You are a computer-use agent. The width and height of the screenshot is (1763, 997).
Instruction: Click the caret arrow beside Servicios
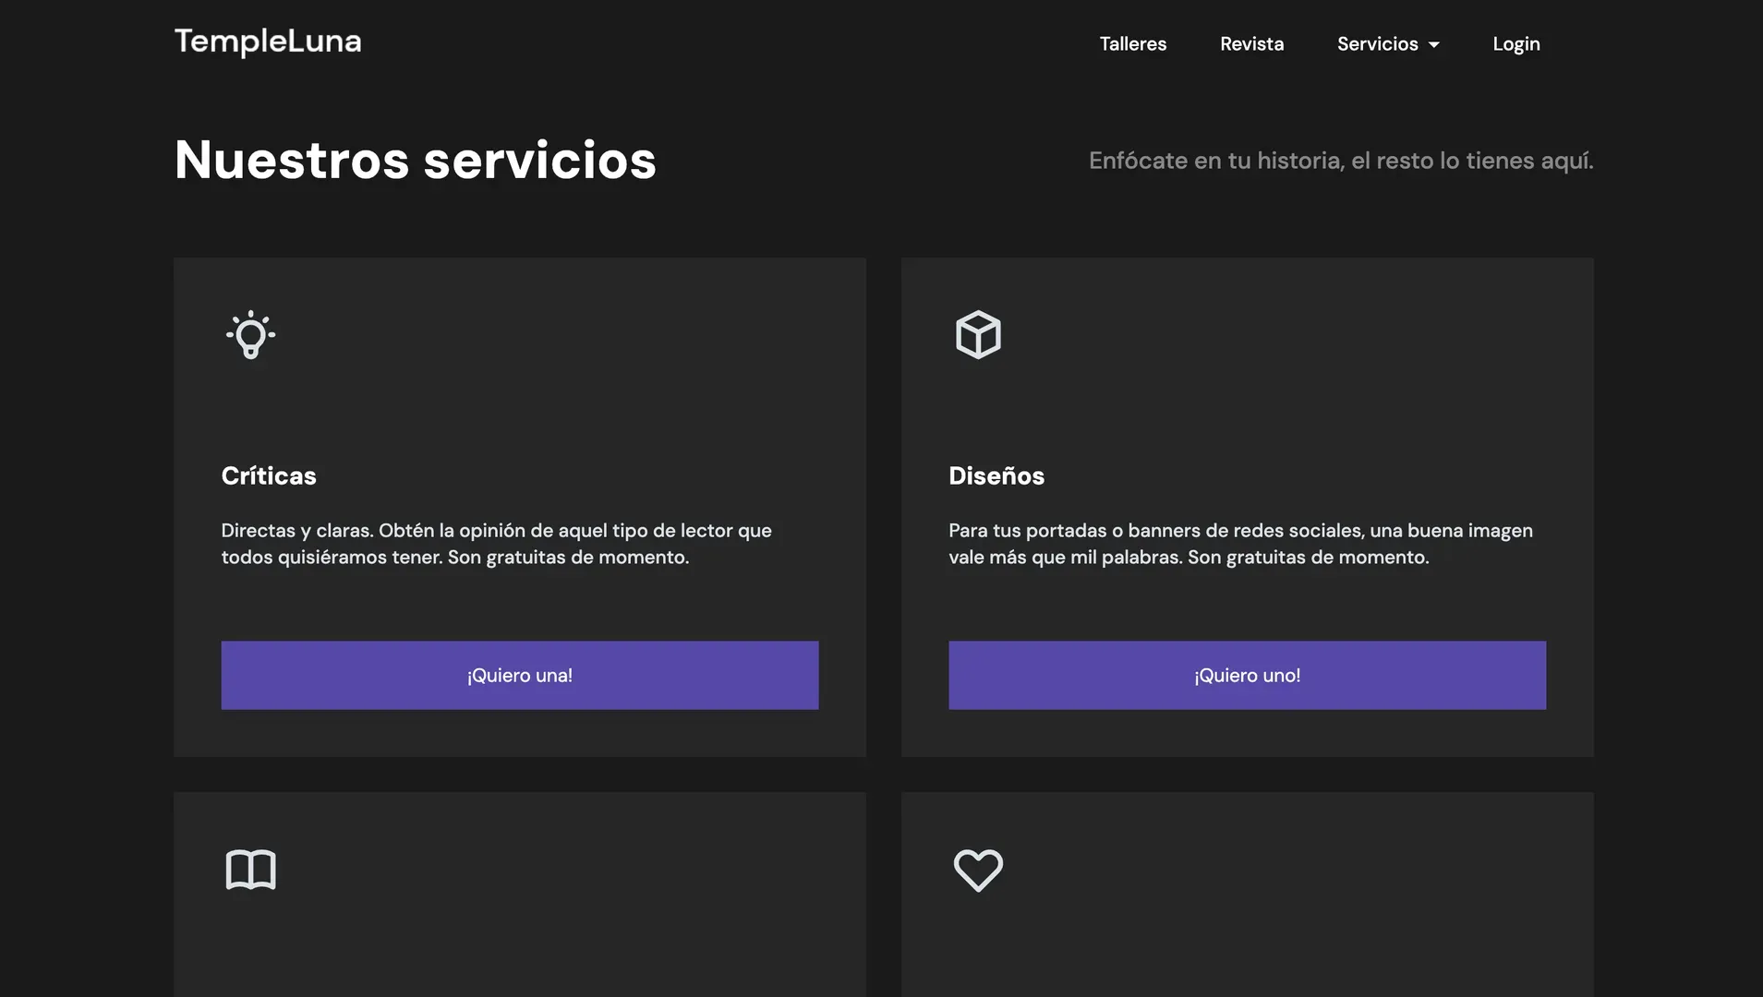point(1434,45)
